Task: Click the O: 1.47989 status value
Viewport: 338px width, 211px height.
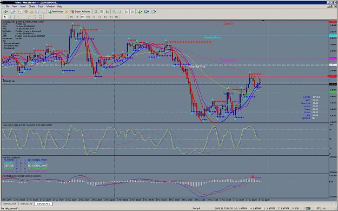Action: 241,208
